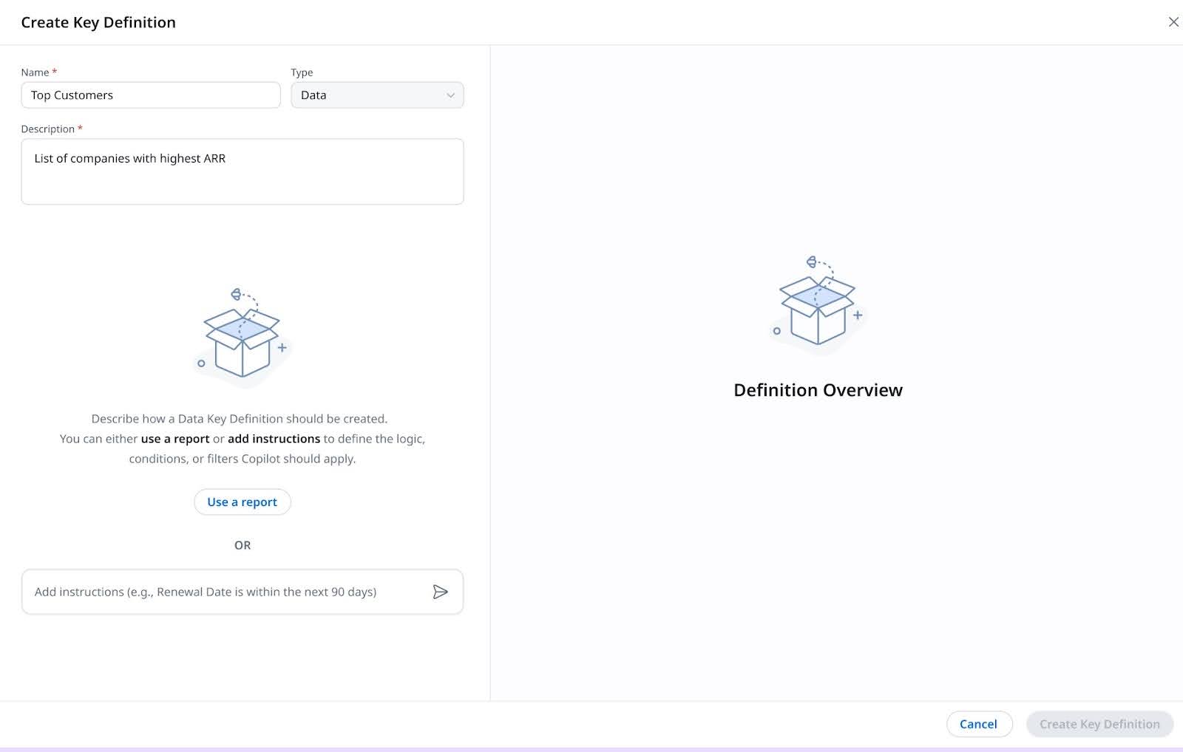1183x752 pixels.
Task: Click inside the Top Customers name field
Action: (150, 95)
